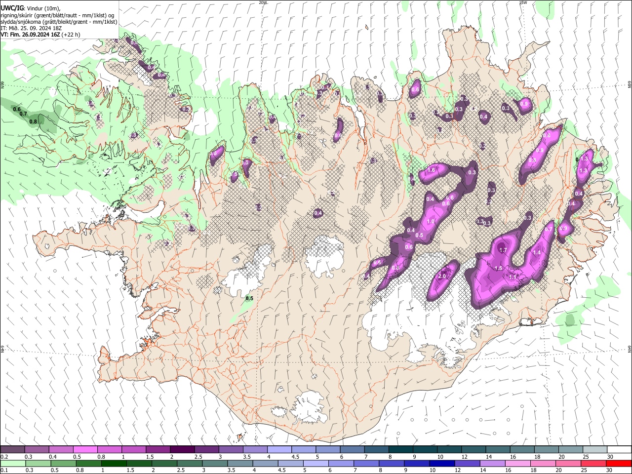The image size is (632, 474).
Task: Select the darkest purple snow swatch for 2–2.5
Action: 182,450
